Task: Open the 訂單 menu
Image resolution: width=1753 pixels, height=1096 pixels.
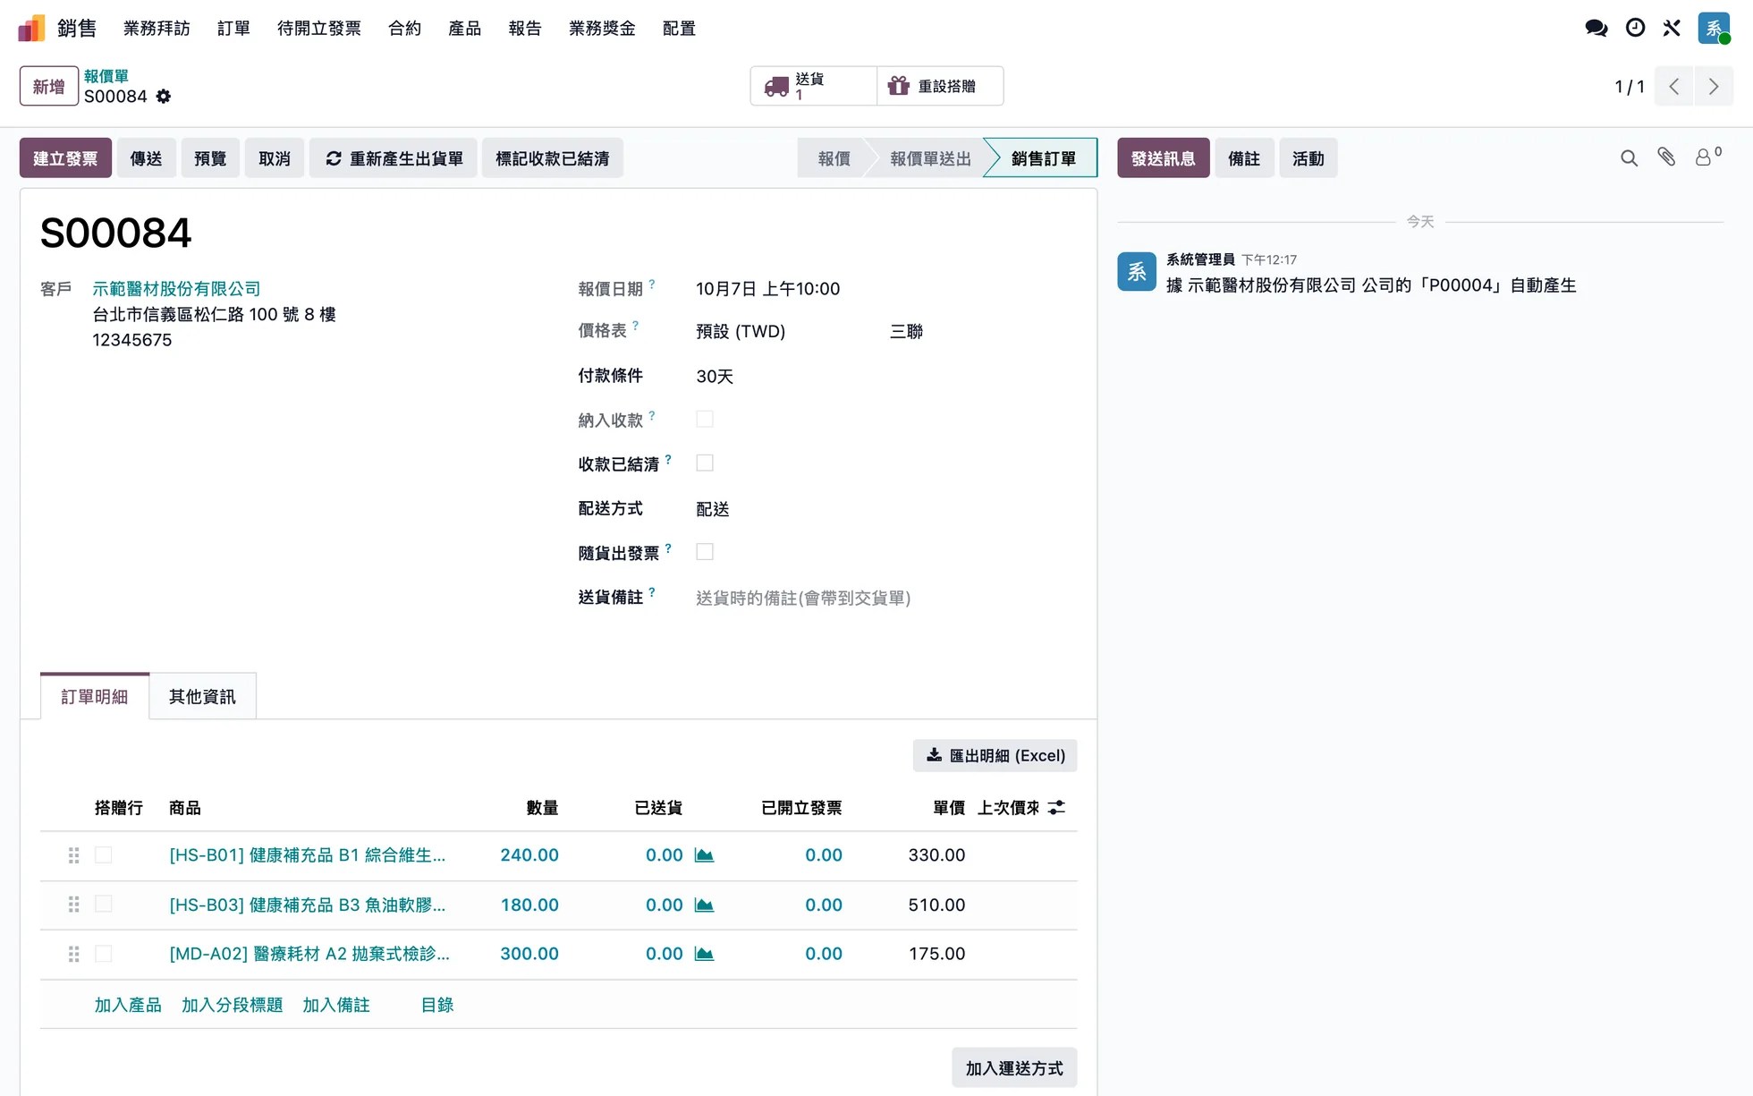Action: coord(233,28)
